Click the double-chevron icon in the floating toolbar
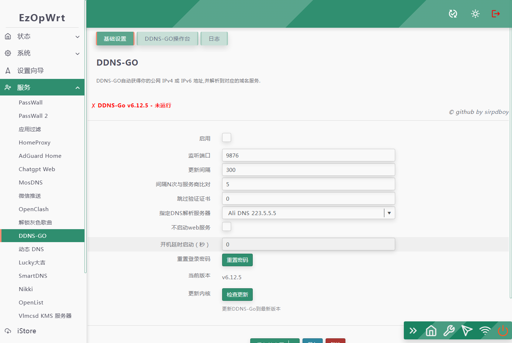 click(413, 330)
